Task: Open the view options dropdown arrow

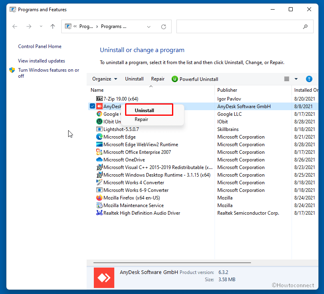Action: click(x=296, y=79)
